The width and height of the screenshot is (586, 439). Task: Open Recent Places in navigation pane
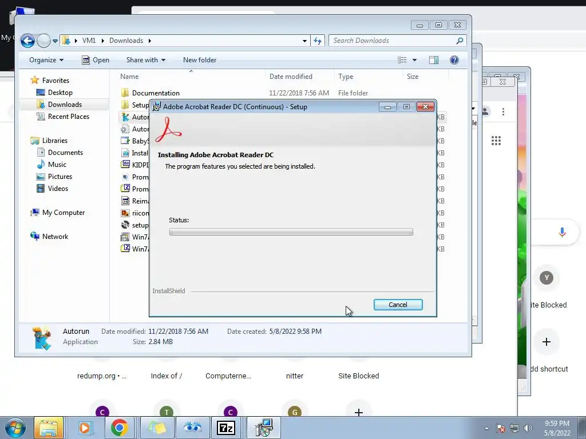[68, 116]
